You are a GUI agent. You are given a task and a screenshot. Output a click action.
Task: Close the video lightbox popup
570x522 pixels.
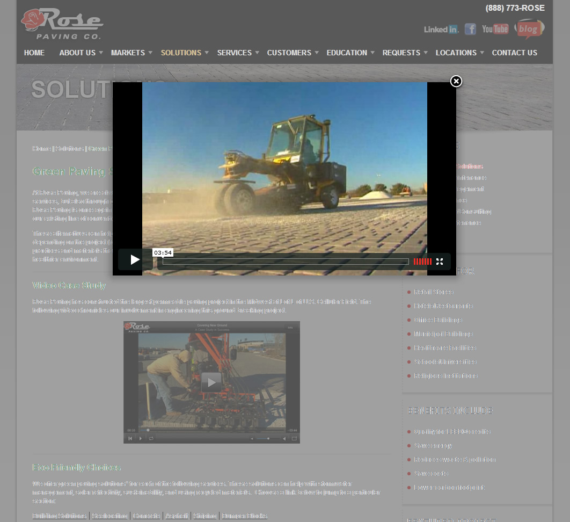(456, 81)
